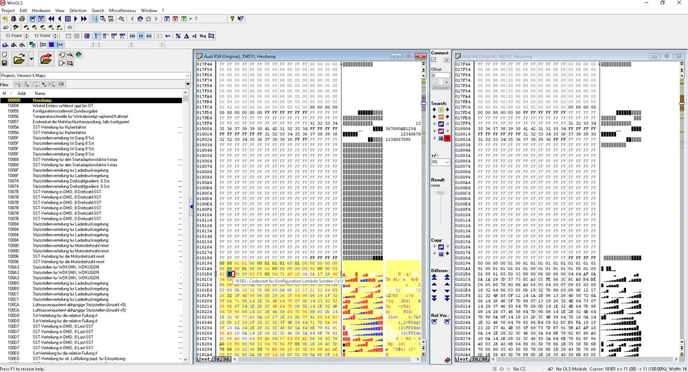This screenshot has height=372, width=688.
Task: Click the Org original values icon
Action: click(203, 36)
